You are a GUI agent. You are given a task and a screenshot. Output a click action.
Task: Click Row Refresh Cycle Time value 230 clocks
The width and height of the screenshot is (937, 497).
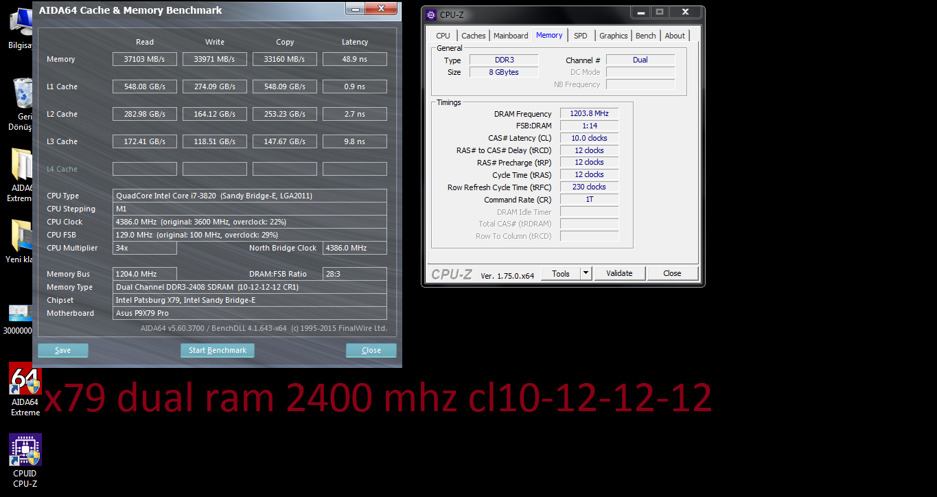(x=589, y=187)
